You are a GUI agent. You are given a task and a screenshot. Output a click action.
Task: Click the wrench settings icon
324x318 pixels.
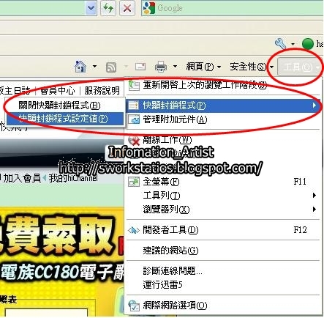point(280,44)
